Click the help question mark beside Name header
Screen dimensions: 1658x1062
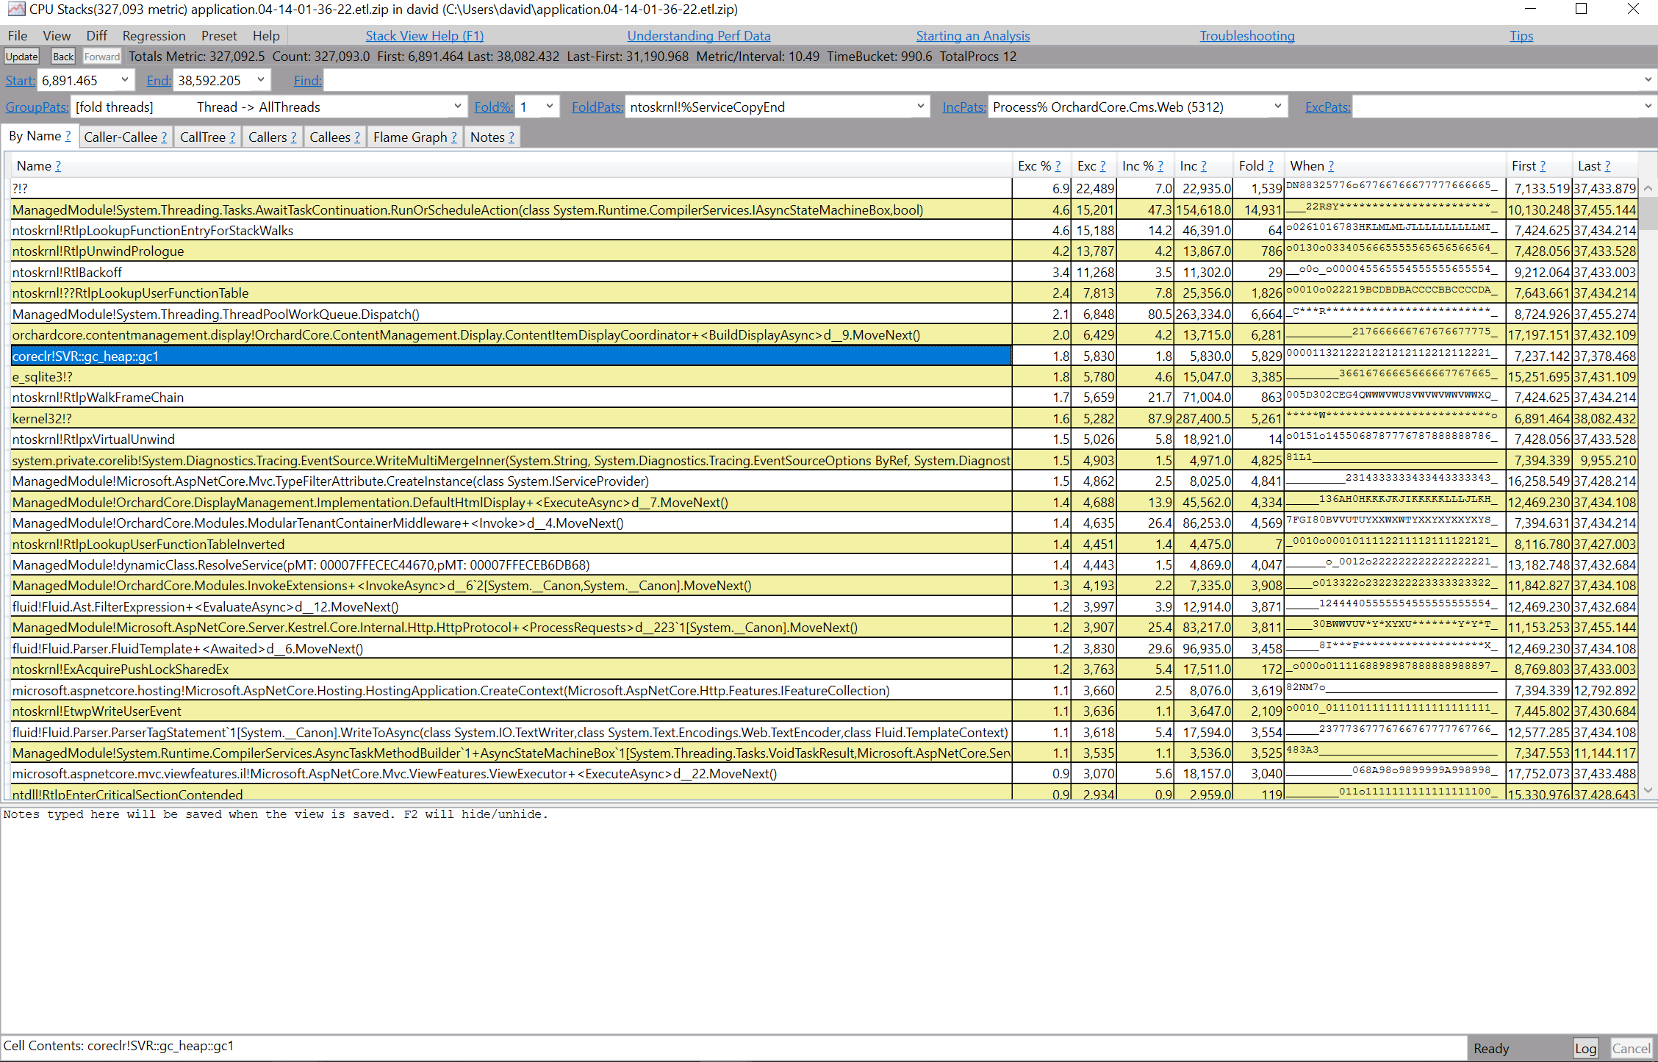pyautogui.click(x=58, y=167)
